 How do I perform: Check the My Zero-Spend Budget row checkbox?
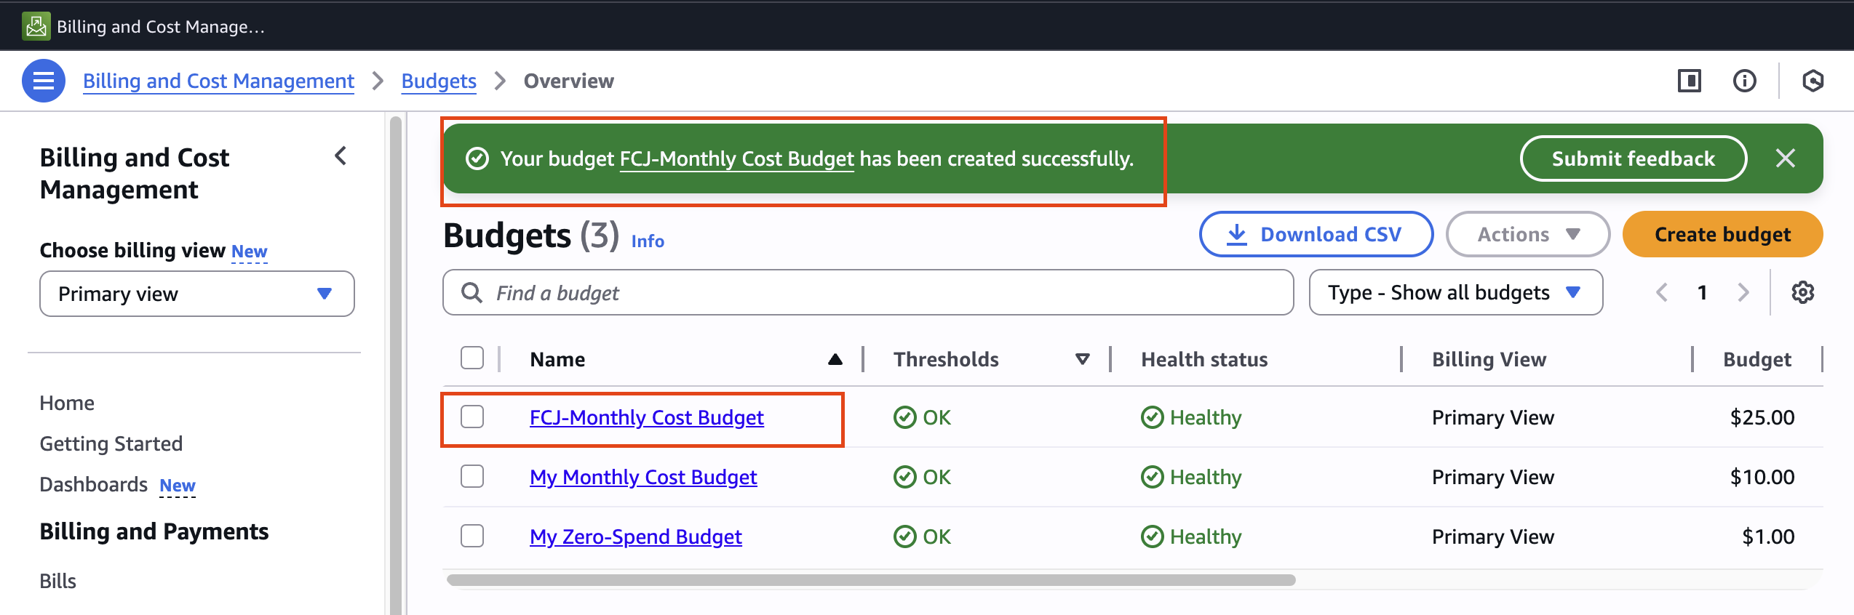(x=472, y=536)
